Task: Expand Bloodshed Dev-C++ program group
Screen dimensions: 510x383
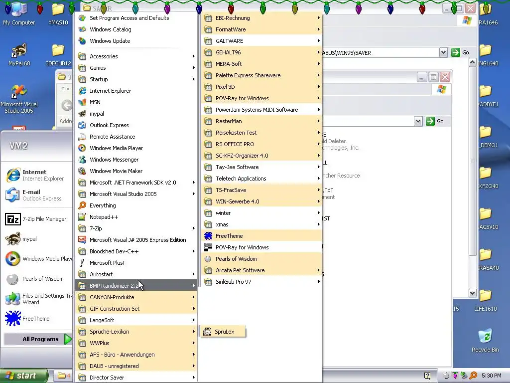Action: click(136, 251)
